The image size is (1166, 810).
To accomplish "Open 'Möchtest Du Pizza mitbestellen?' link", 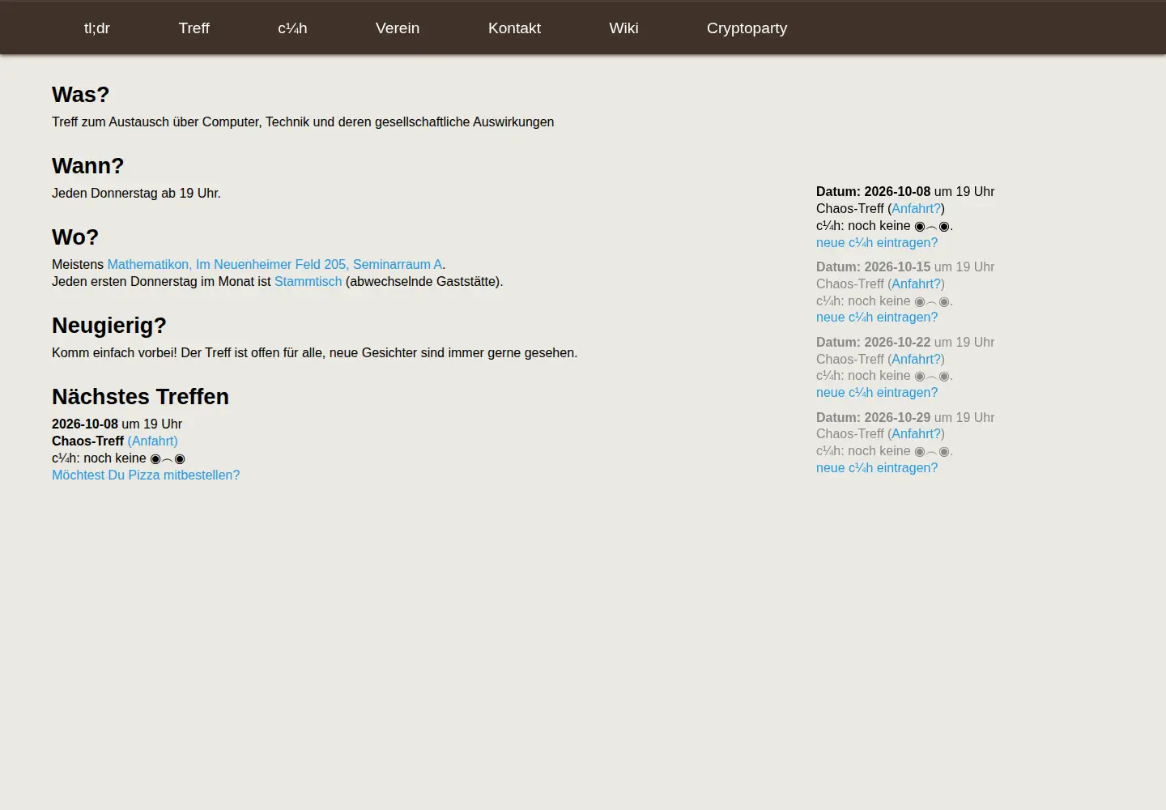I will click(146, 475).
